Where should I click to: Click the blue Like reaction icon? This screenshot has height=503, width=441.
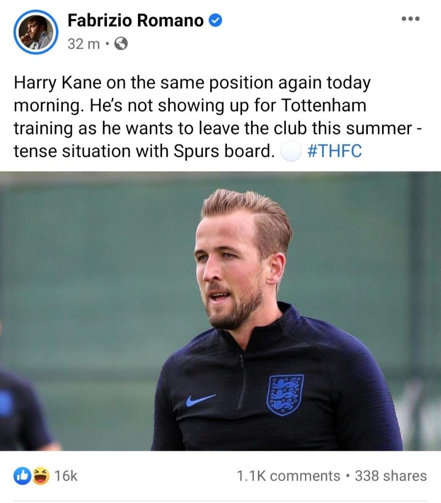pyautogui.click(x=22, y=475)
